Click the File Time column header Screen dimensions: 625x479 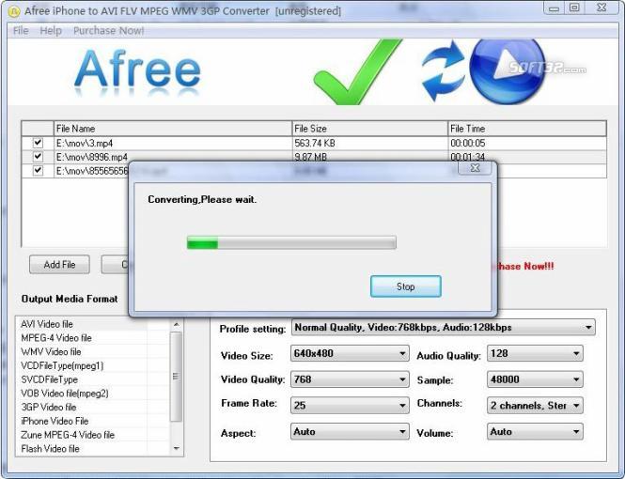(527, 129)
